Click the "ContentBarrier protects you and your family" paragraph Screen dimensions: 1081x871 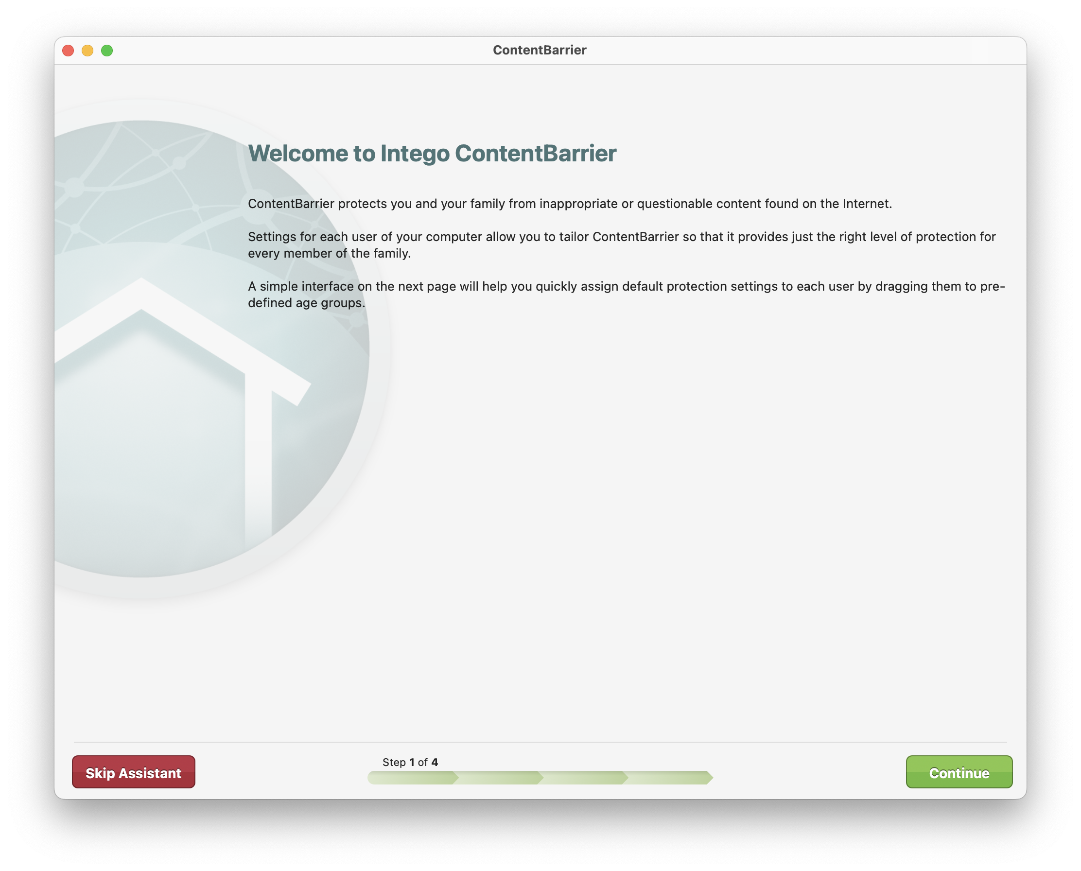[570, 203]
